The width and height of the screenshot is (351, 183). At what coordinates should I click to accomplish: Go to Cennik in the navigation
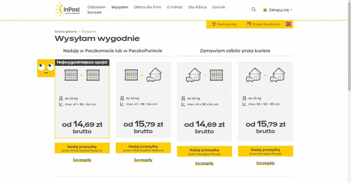click(x=218, y=7)
